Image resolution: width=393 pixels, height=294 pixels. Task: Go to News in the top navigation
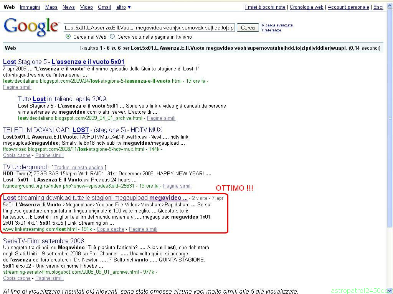pos(69,7)
